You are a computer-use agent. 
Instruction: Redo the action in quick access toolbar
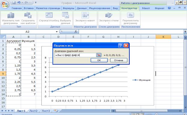26,3
